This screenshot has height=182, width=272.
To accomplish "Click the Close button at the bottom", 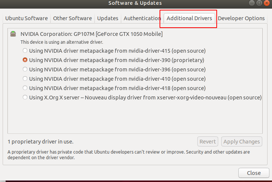I will tap(254, 173).
